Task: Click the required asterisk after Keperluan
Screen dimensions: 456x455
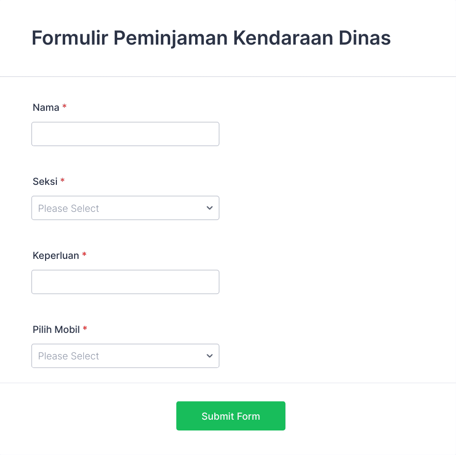Action: click(84, 254)
